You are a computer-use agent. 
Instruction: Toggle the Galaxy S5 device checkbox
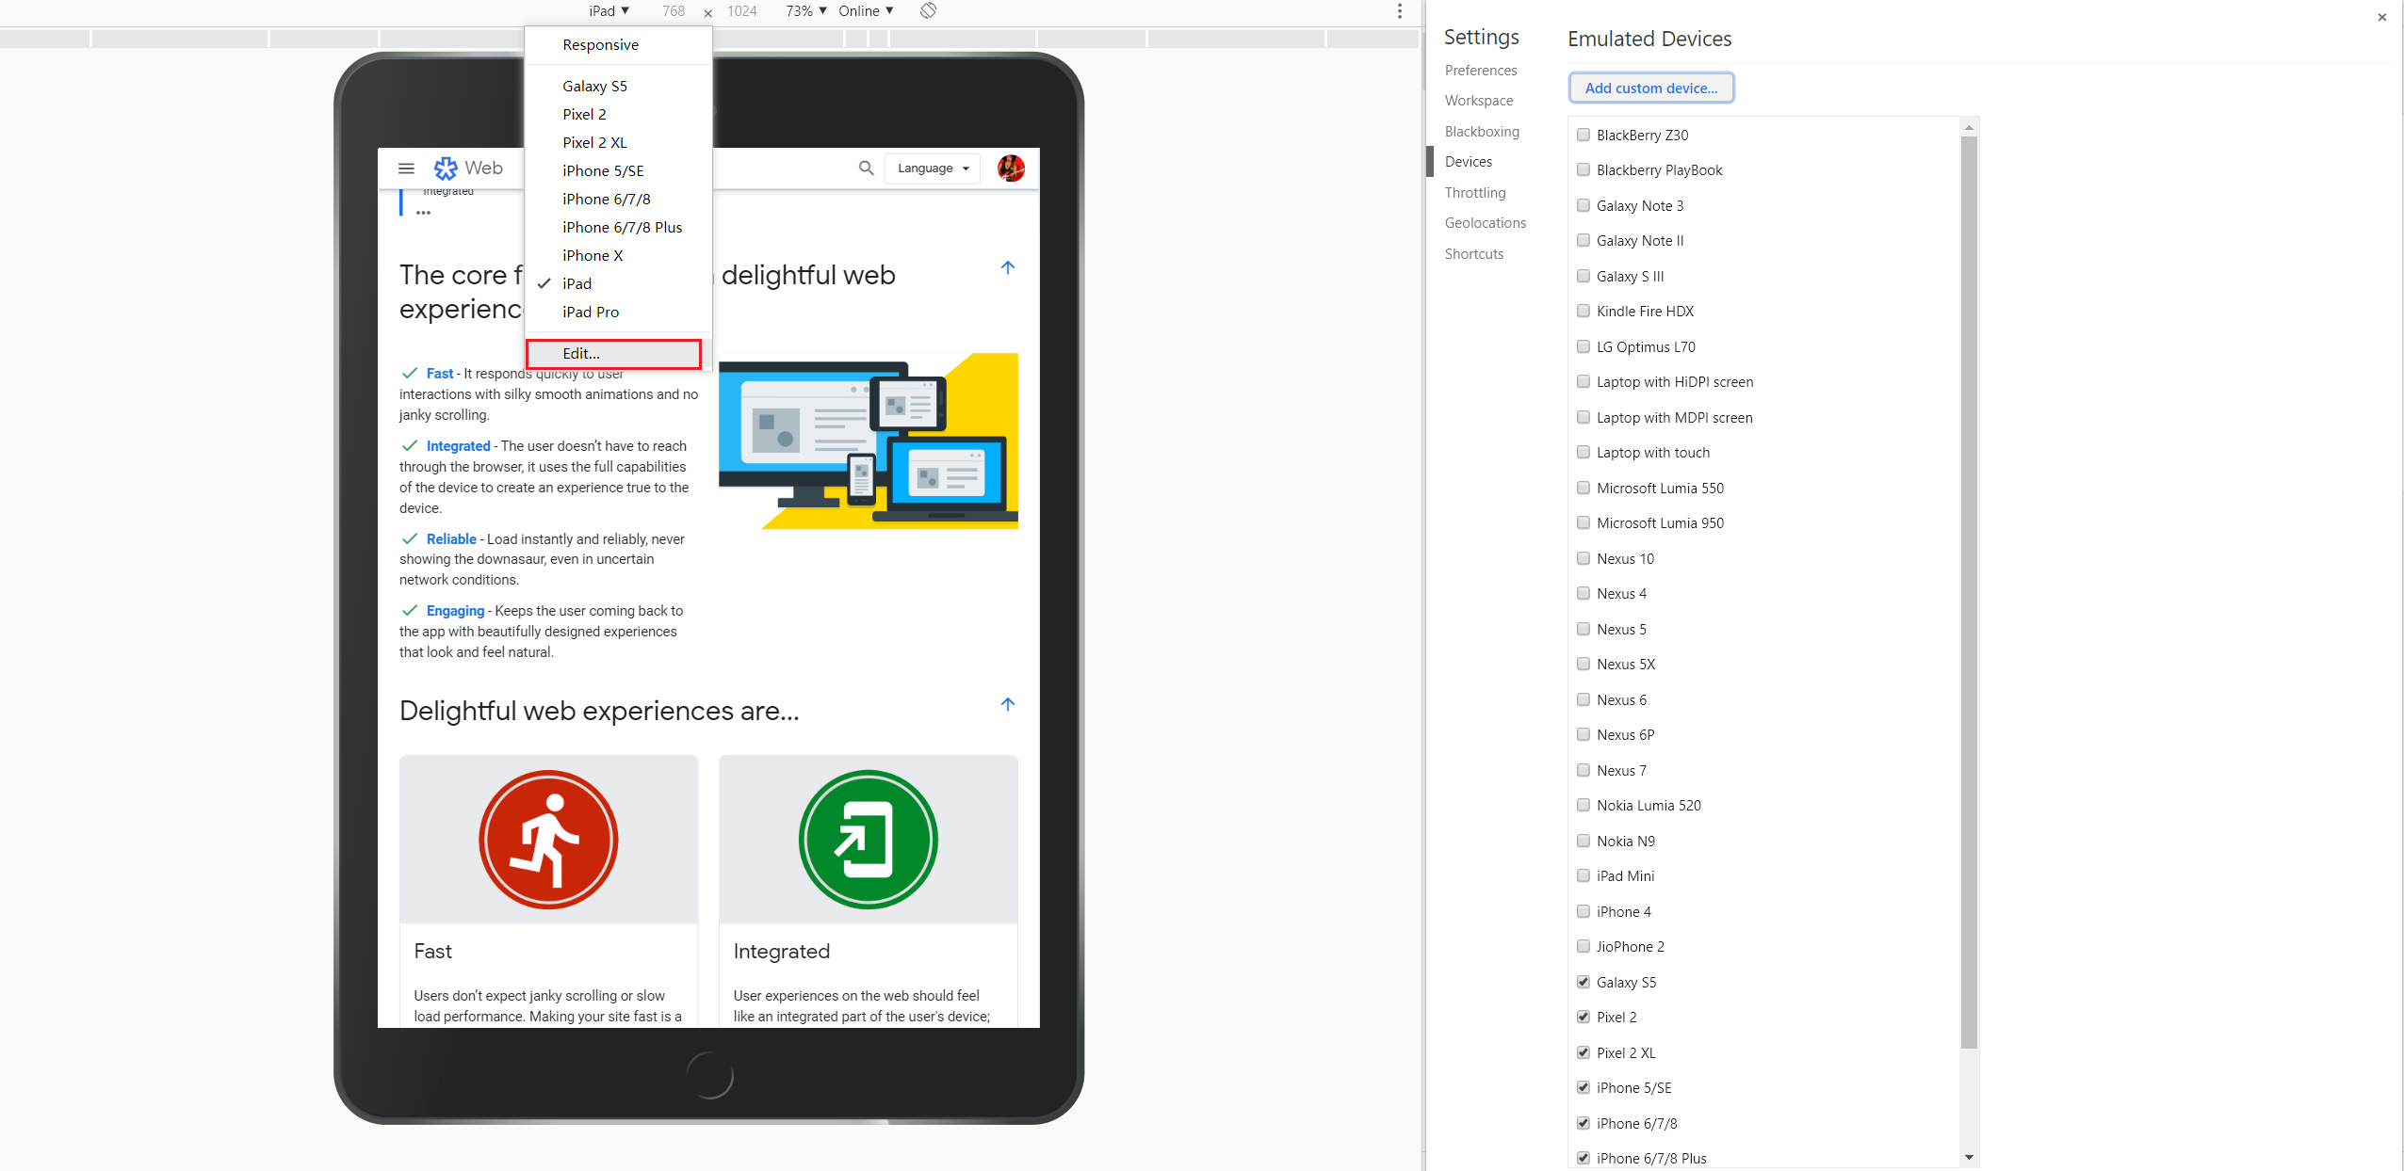(x=1583, y=981)
